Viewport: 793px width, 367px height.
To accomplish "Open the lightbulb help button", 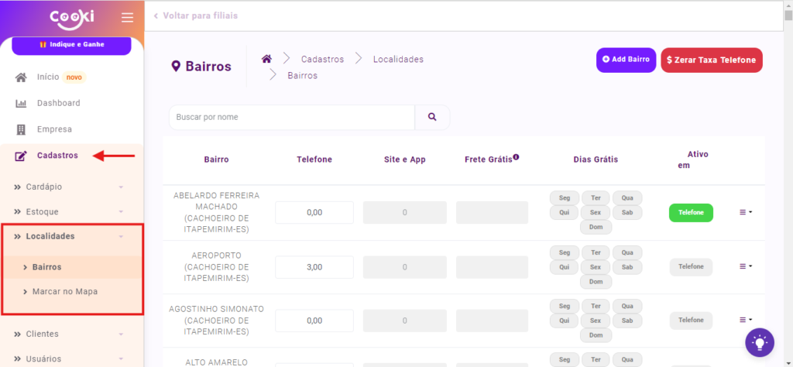I will click(x=759, y=341).
